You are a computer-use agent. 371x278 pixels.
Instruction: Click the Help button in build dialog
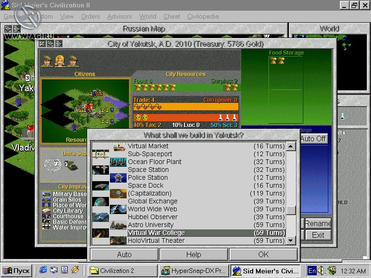click(194, 254)
